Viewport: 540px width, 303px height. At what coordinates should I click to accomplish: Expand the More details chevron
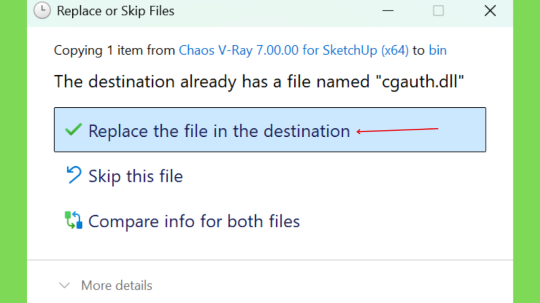click(64, 286)
